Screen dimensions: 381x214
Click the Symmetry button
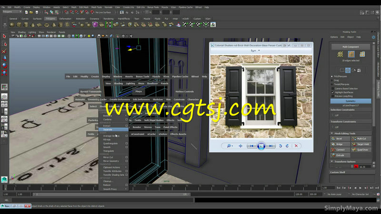pyautogui.click(x=351, y=101)
